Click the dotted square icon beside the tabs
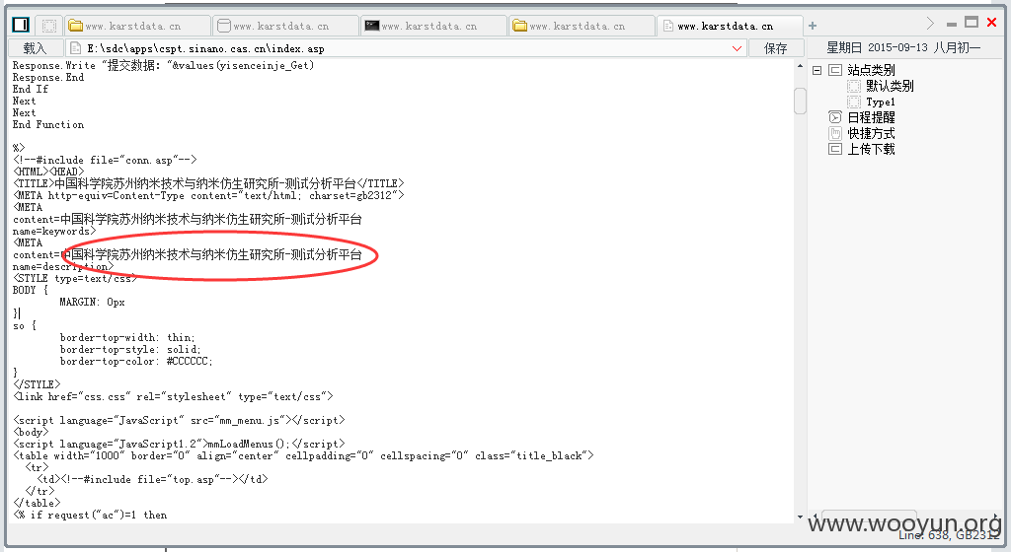This screenshot has width=1011, height=552. (49, 26)
